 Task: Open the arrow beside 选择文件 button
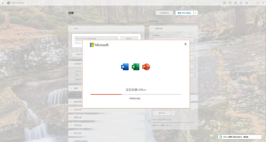173,113
